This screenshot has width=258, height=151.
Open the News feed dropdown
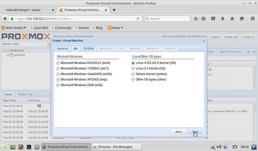(115, 28)
